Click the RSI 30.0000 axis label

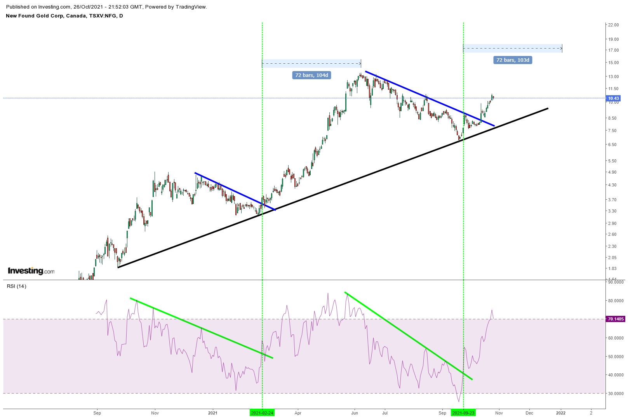(616, 394)
